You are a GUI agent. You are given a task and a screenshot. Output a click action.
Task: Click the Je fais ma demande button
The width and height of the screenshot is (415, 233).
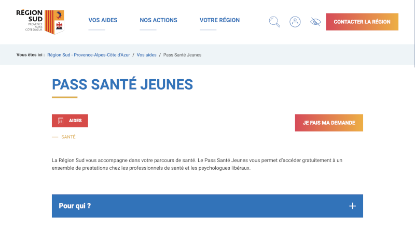tap(329, 123)
